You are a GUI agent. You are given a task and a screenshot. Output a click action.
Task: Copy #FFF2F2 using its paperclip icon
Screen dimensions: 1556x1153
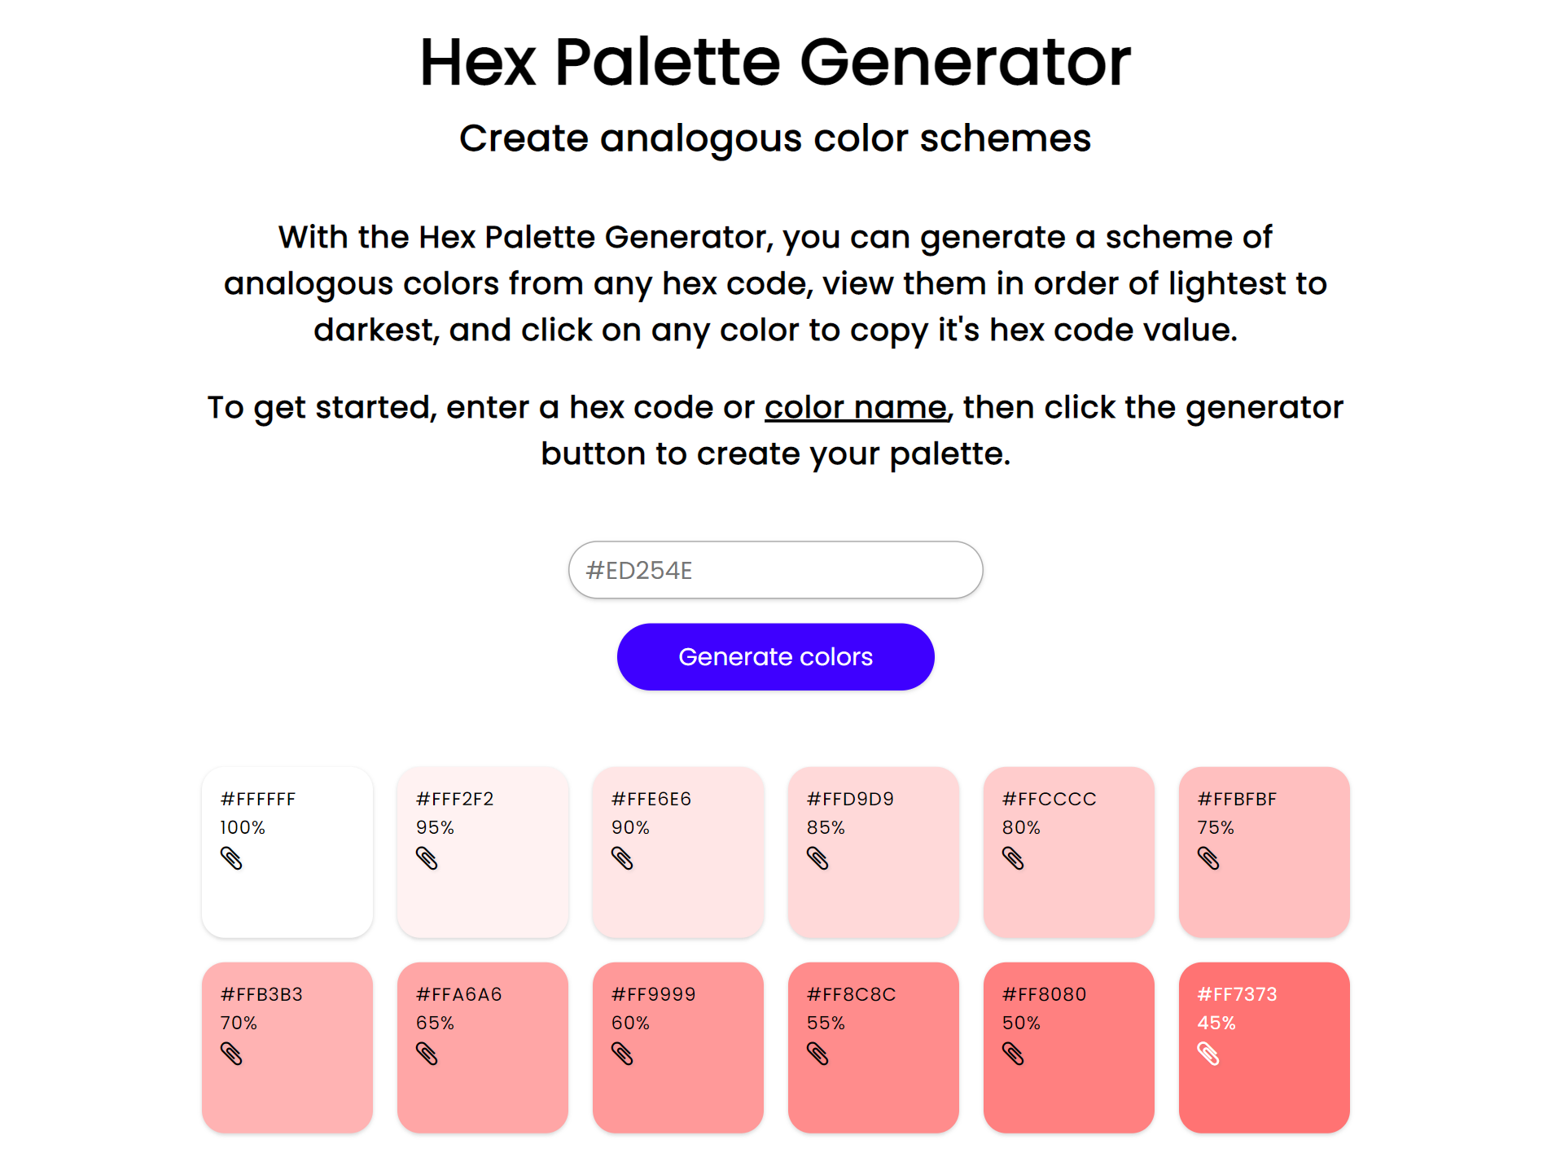[x=427, y=859]
